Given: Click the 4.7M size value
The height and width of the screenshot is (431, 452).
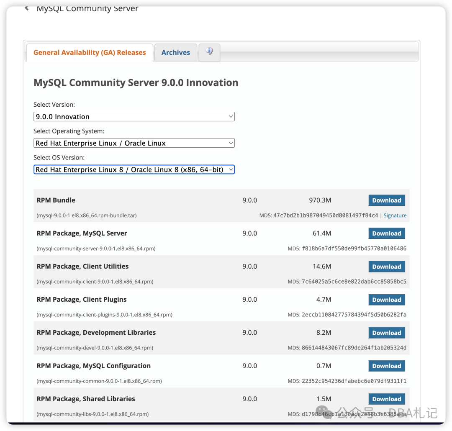Looking at the screenshot, I should (x=324, y=300).
